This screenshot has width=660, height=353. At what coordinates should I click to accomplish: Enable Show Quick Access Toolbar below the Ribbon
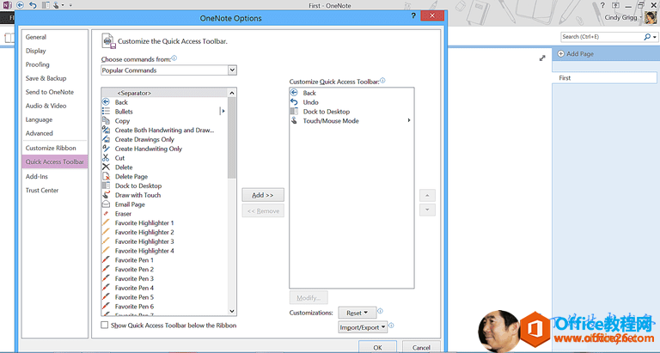point(105,326)
